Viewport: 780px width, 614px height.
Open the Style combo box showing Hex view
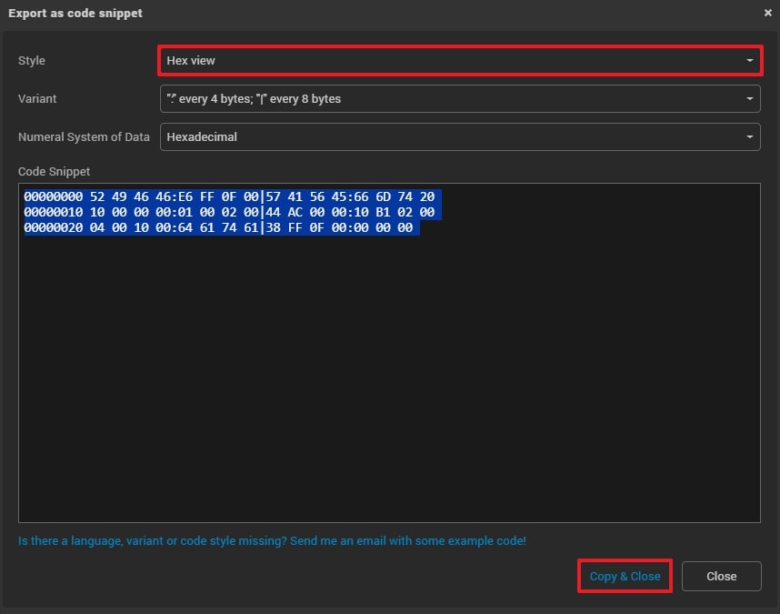(455, 61)
